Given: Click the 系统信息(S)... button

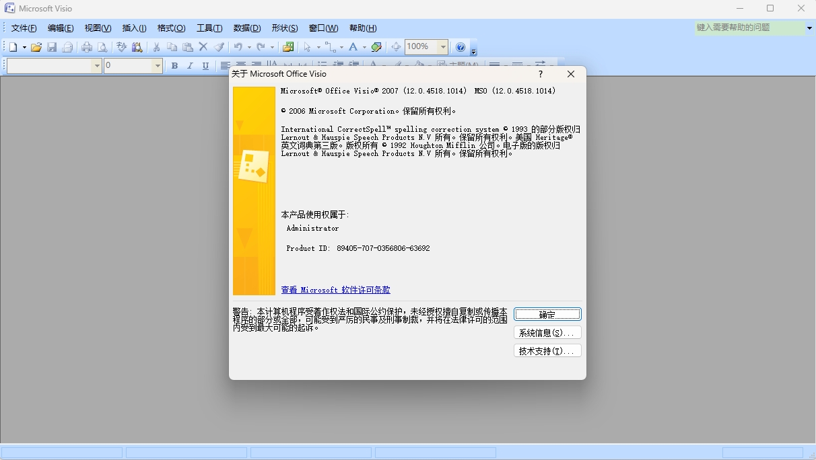Looking at the screenshot, I should pos(547,333).
